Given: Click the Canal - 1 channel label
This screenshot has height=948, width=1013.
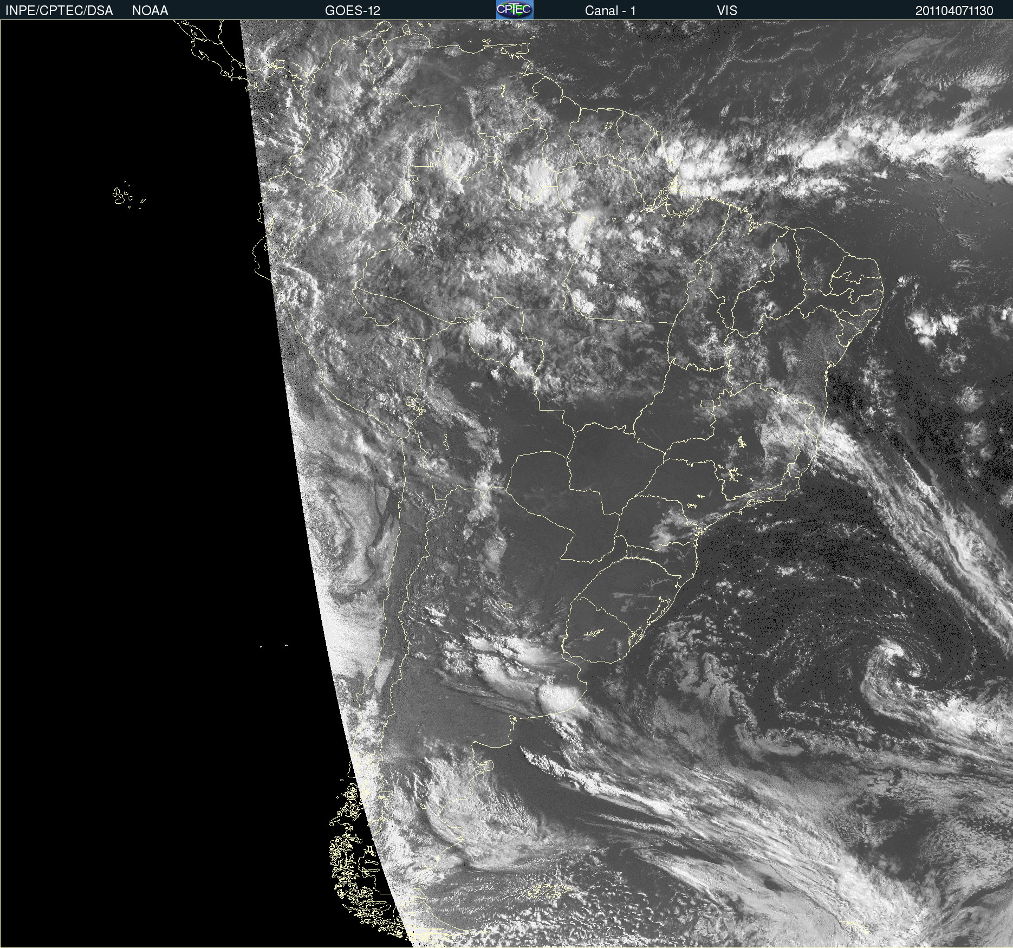Looking at the screenshot, I should coord(610,11).
